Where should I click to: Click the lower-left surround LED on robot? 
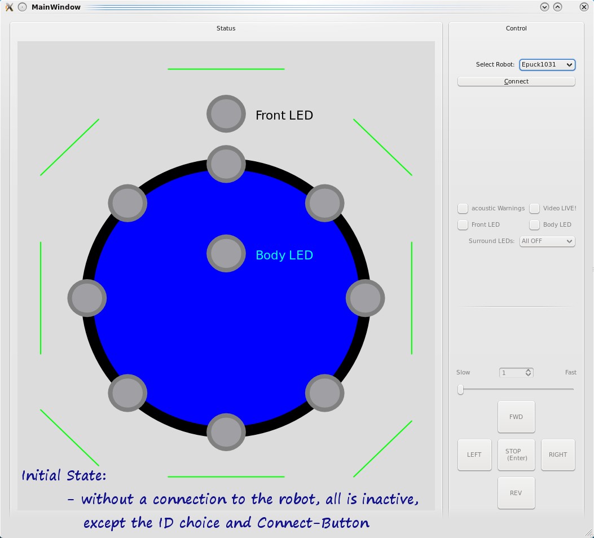pos(127,393)
